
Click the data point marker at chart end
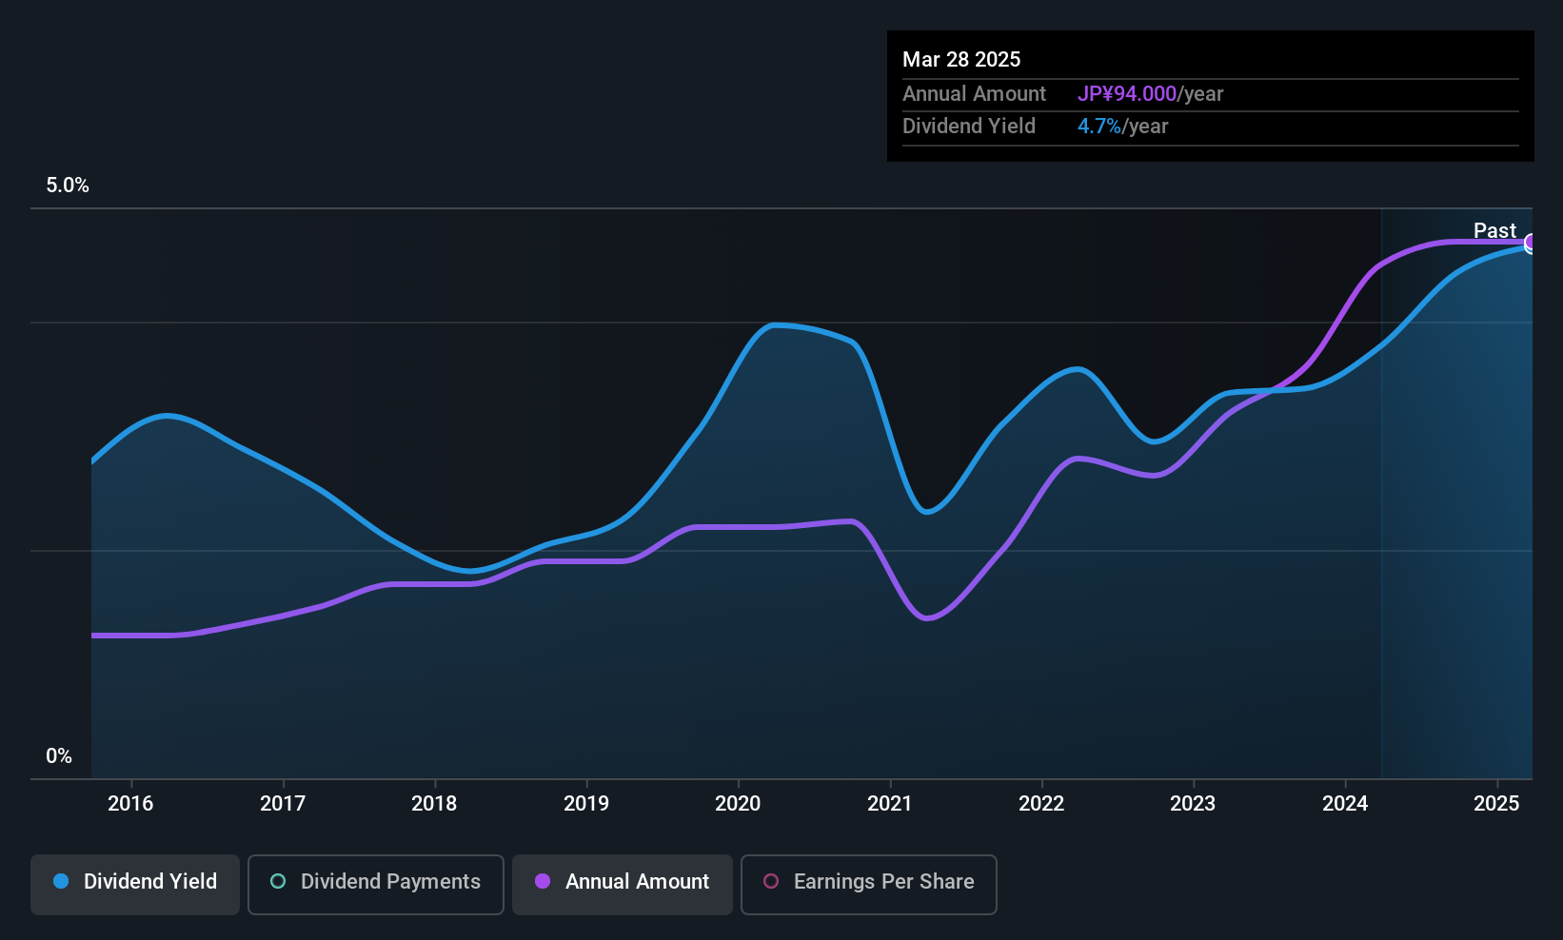(x=1531, y=244)
